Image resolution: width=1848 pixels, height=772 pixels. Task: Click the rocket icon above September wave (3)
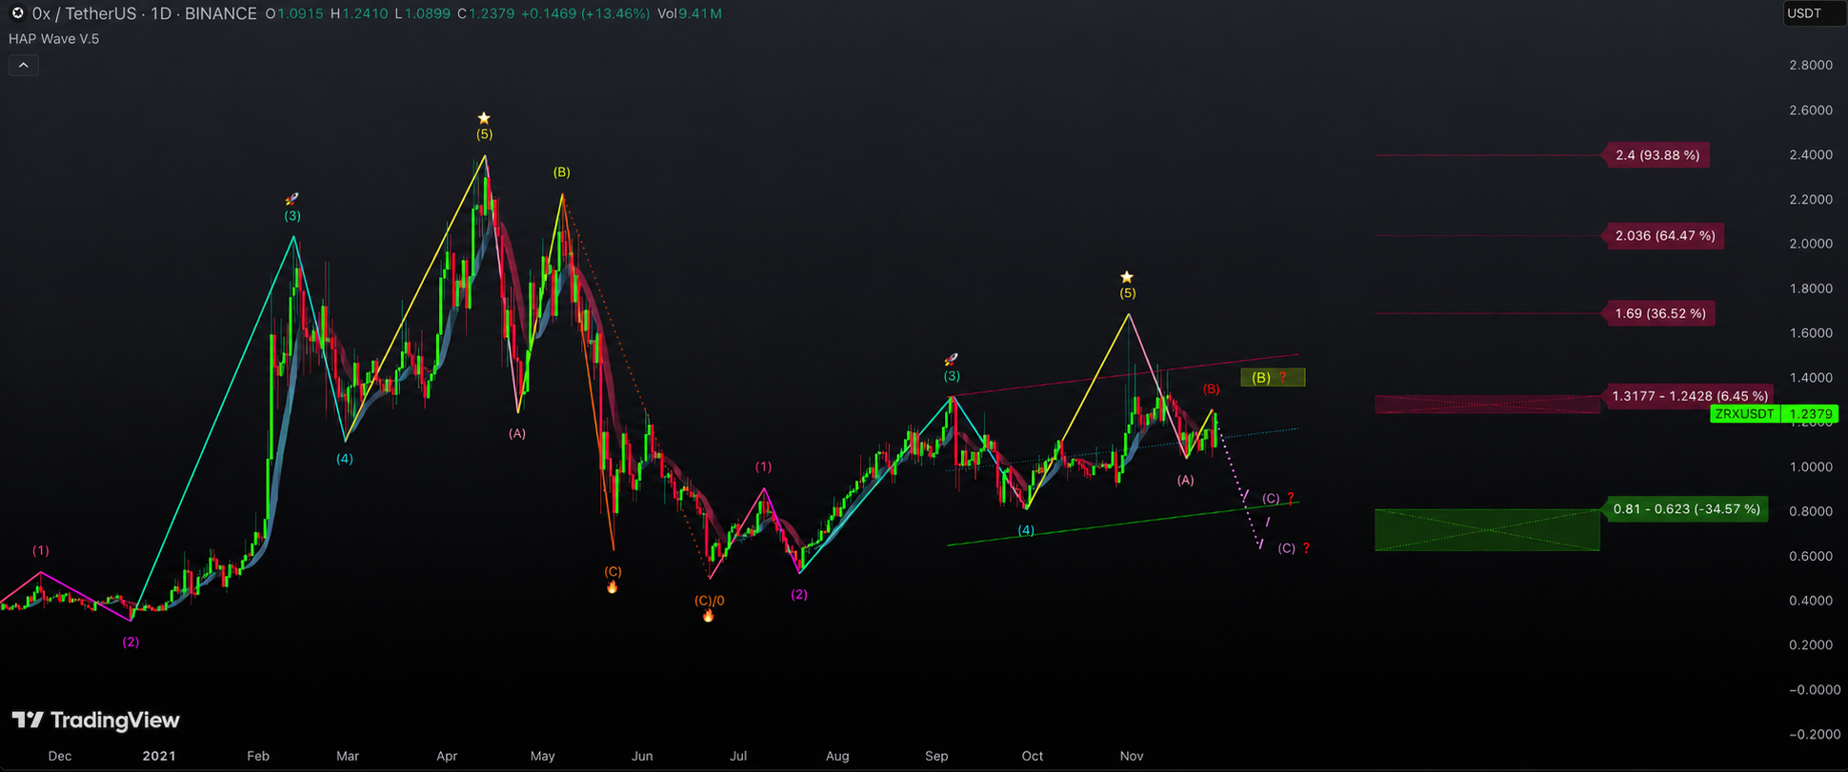coord(951,359)
